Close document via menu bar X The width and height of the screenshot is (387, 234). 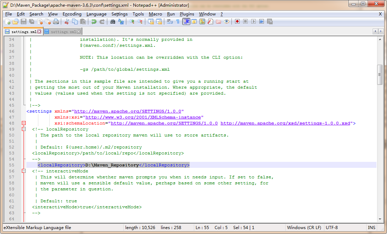[x=380, y=14]
